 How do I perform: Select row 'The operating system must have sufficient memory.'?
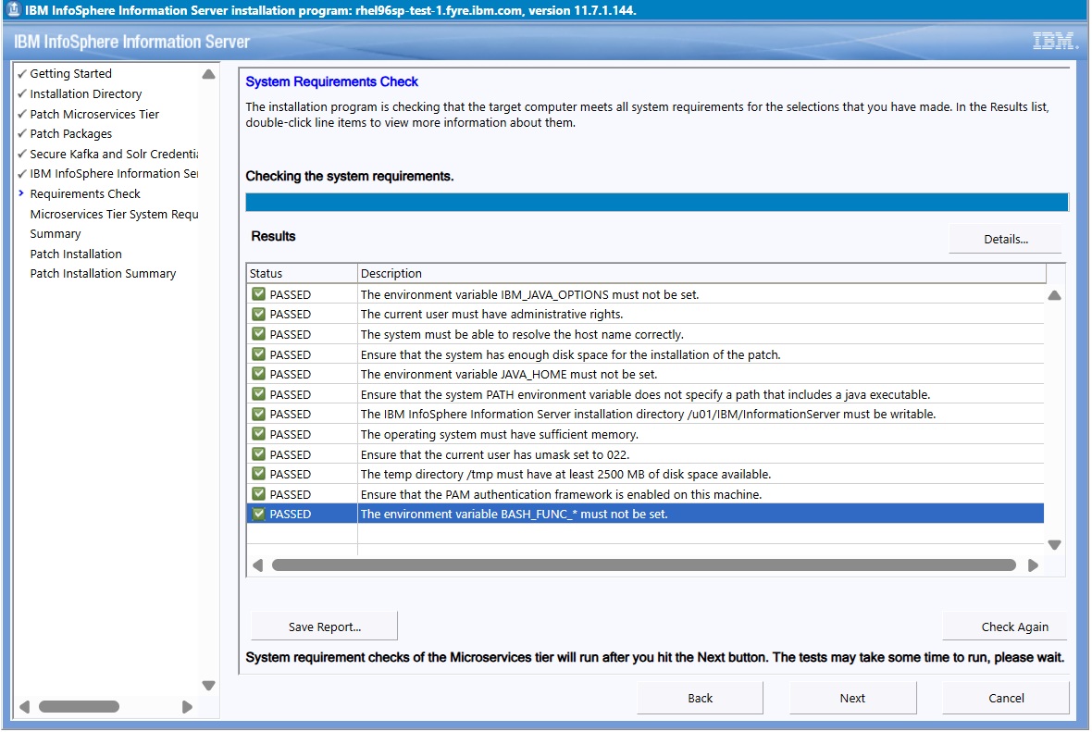(x=645, y=434)
